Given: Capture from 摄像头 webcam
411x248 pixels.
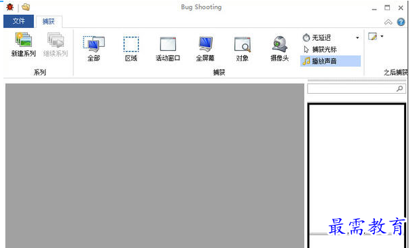Looking at the screenshot, I should tap(280, 49).
